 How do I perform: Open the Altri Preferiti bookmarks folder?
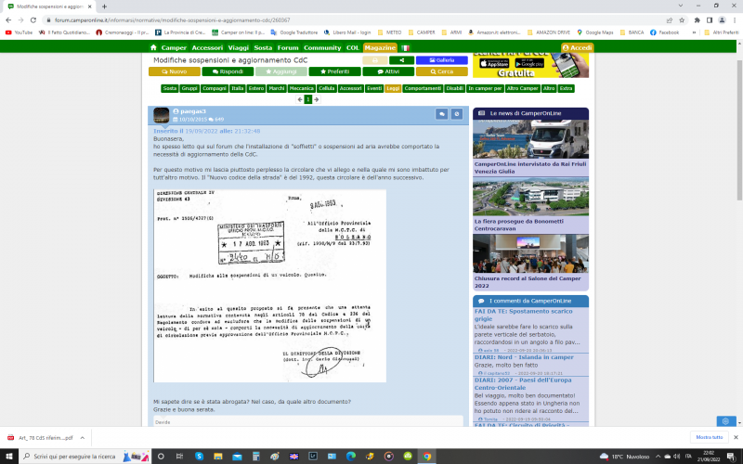[x=723, y=32]
